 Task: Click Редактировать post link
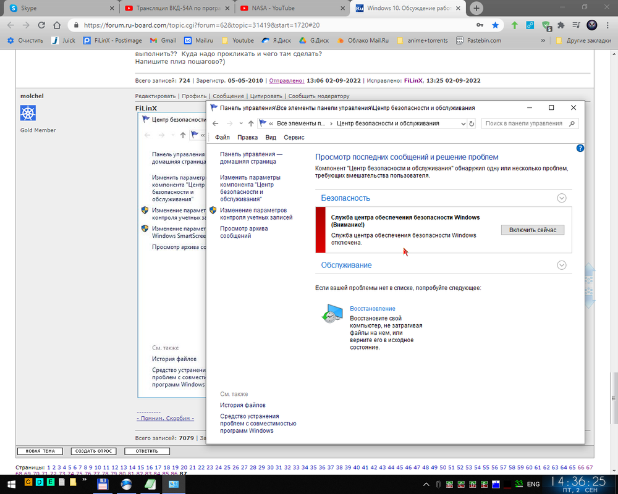point(155,96)
